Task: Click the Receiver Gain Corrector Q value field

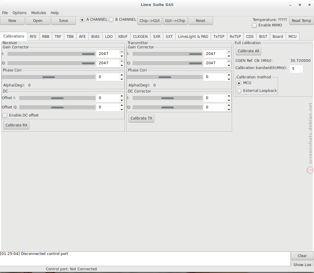Action: point(108,63)
